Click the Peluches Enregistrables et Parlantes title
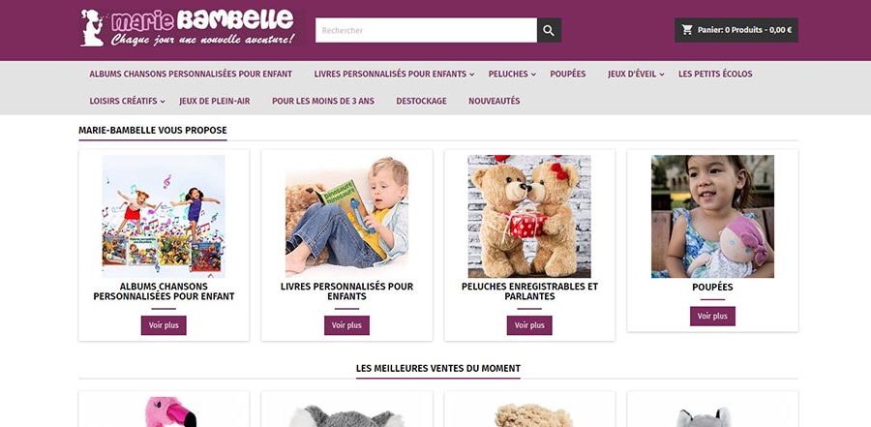The width and height of the screenshot is (871, 427). click(x=529, y=291)
